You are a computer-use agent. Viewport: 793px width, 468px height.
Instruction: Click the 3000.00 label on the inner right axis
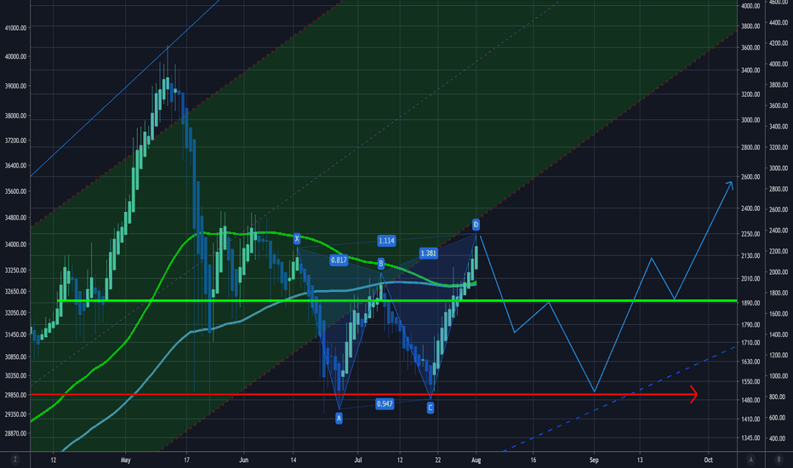[750, 120]
